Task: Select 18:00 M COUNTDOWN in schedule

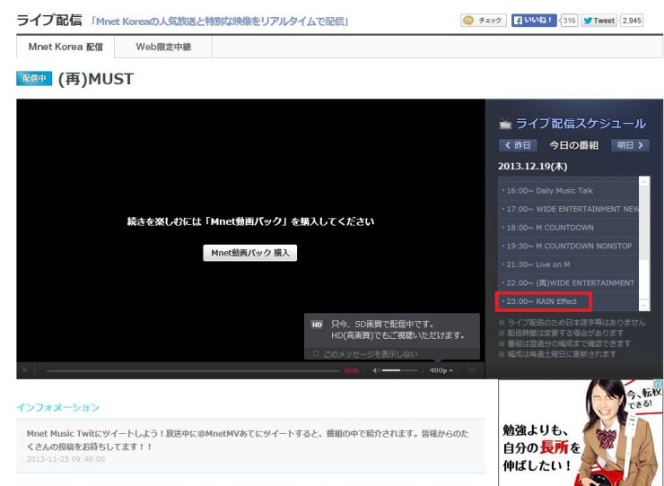Action: (564, 228)
